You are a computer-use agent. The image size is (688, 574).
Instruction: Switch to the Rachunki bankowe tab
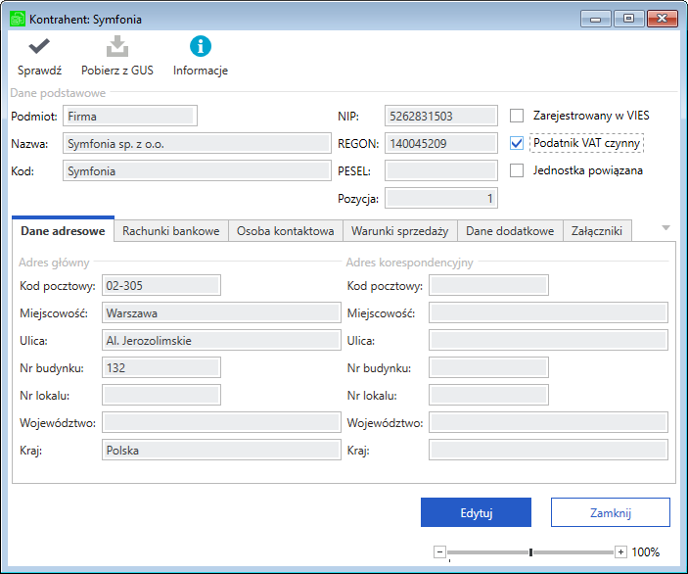170,231
